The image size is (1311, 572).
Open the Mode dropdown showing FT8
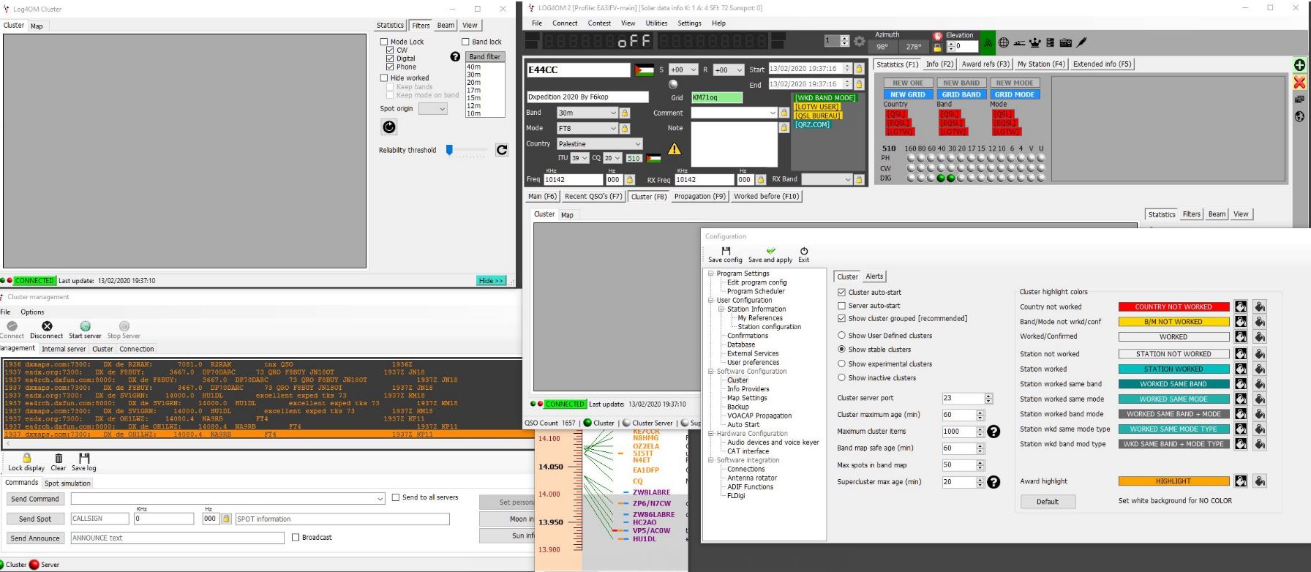[587, 128]
